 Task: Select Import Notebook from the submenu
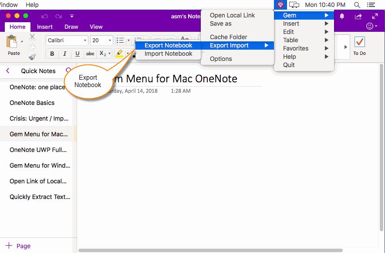point(168,54)
